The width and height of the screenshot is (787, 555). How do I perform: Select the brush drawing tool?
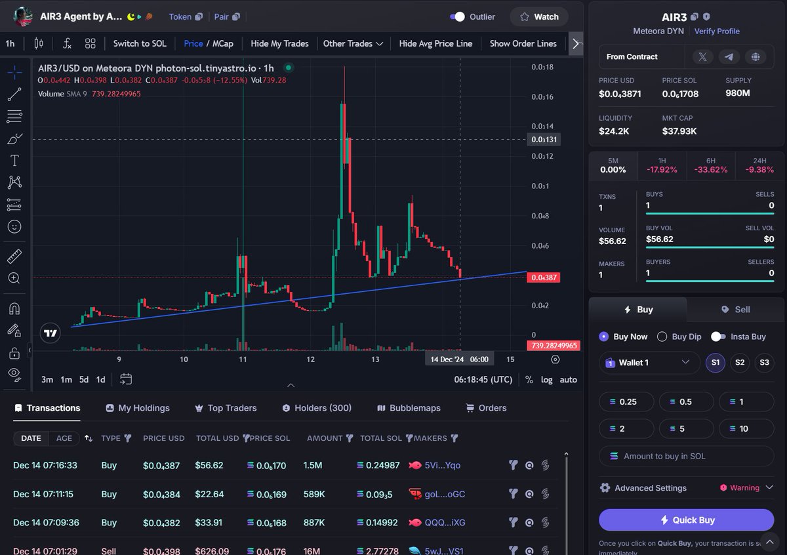click(14, 138)
